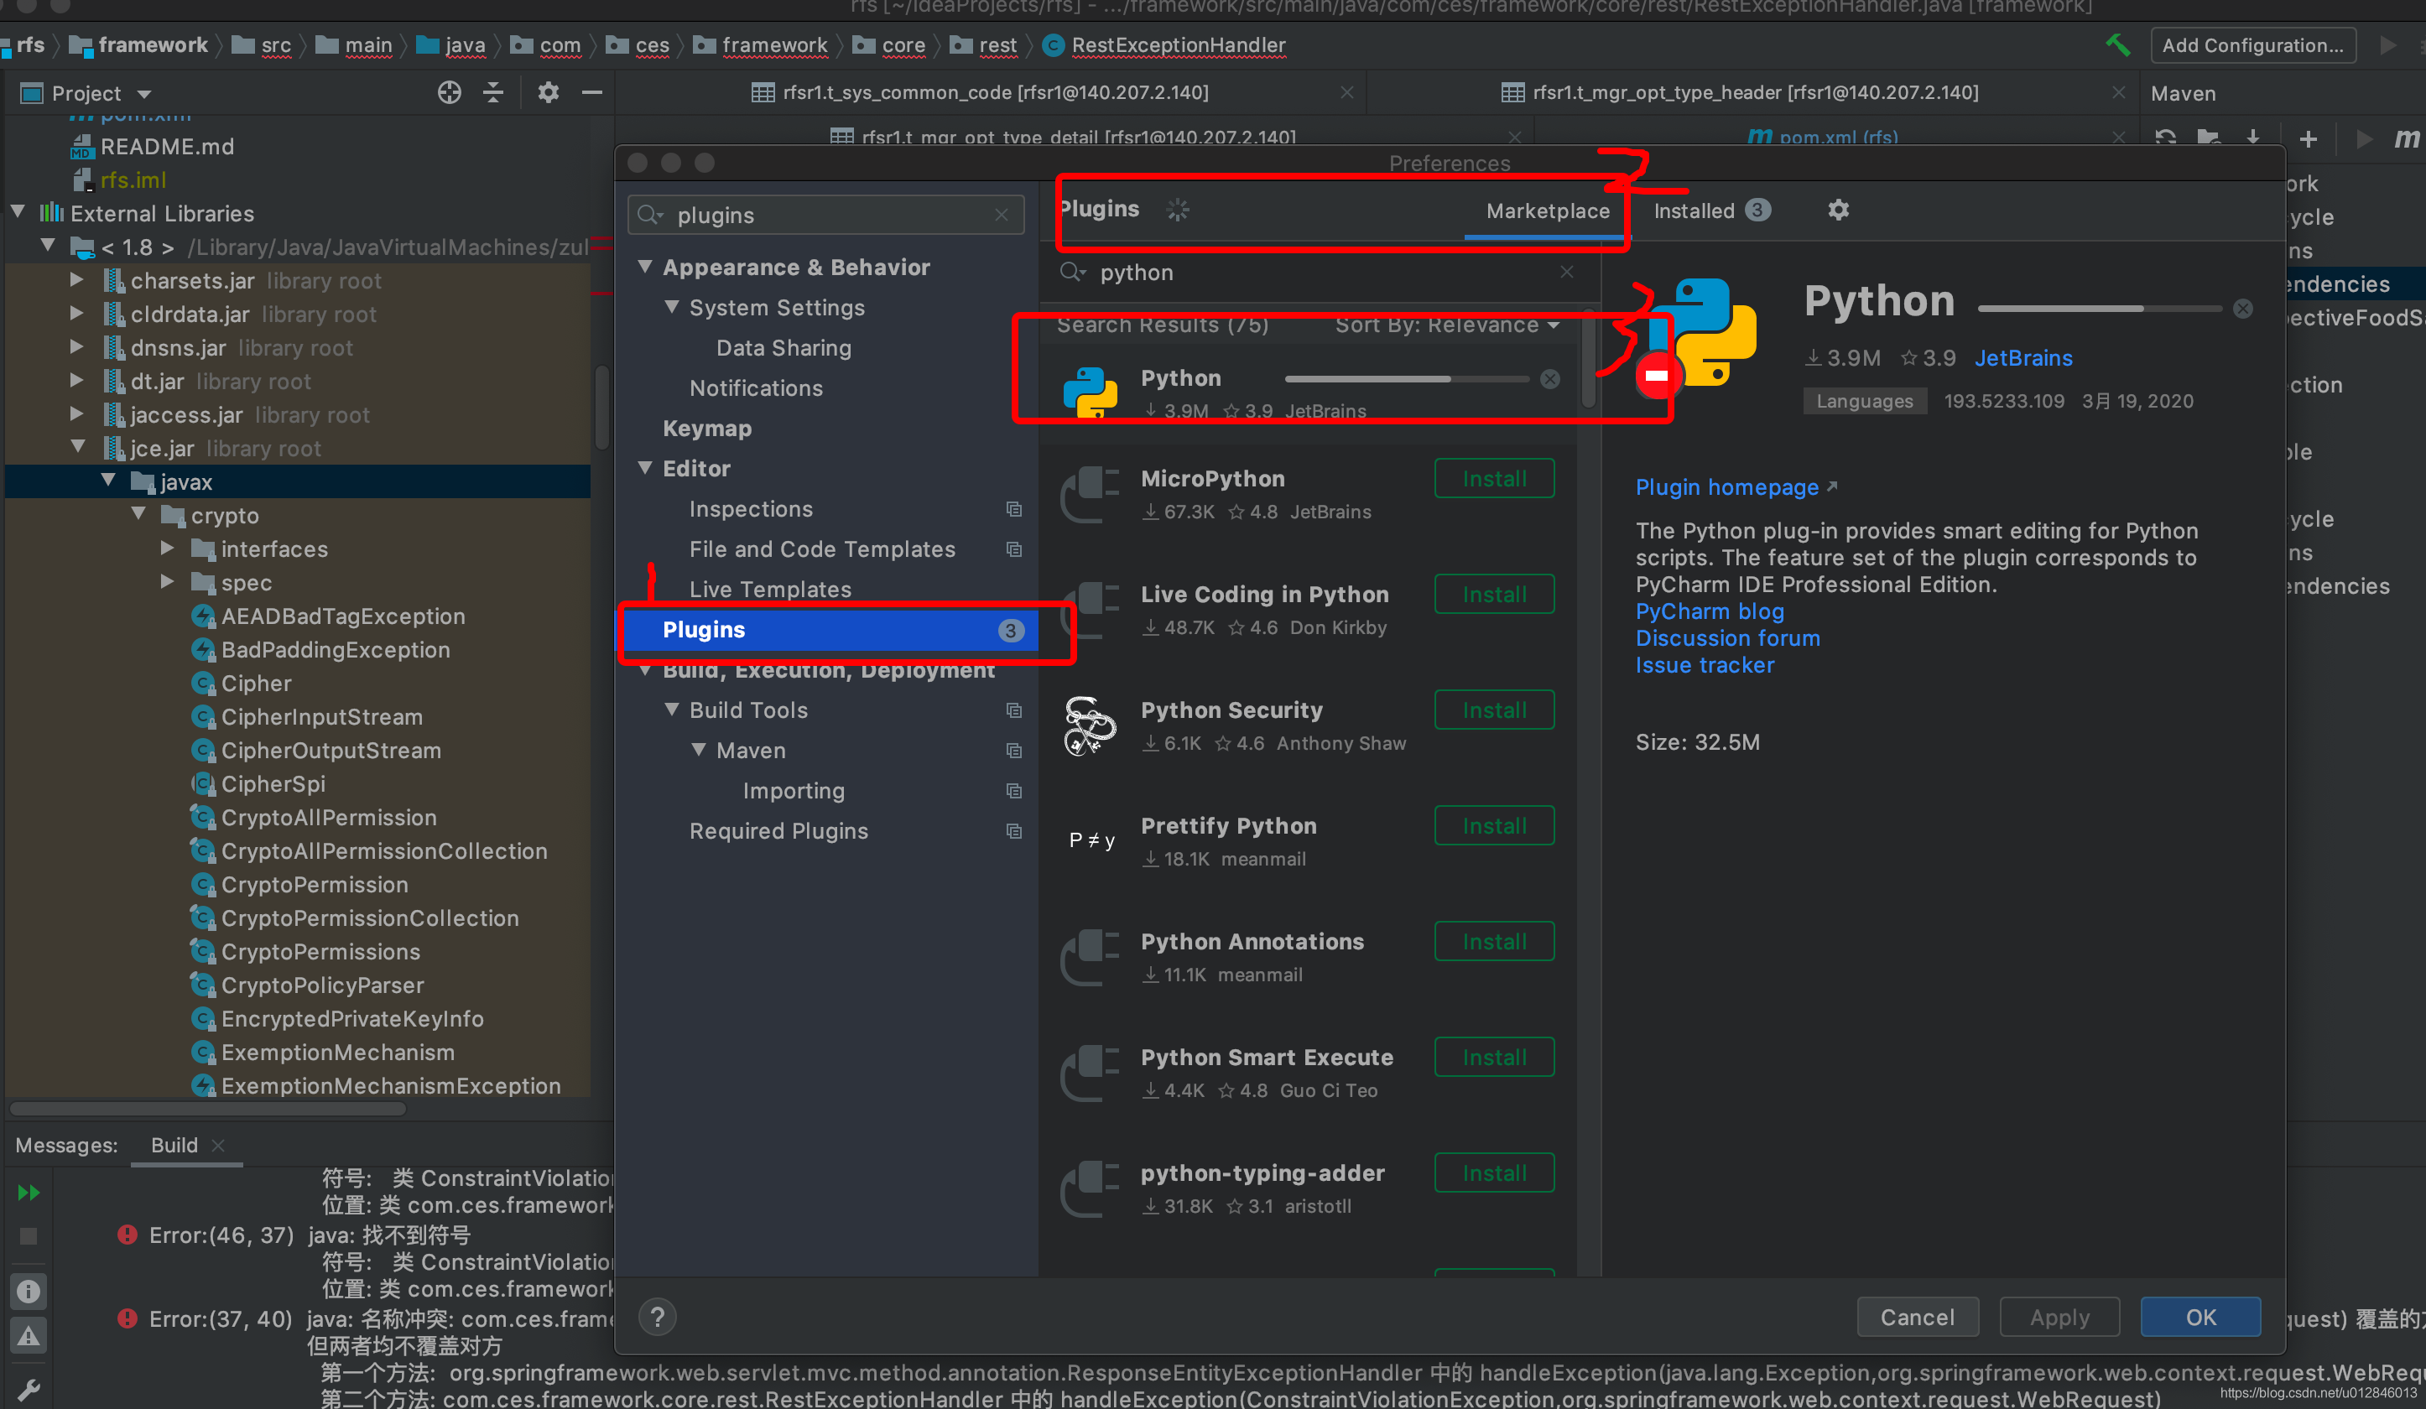Collapse the Maven settings node

[x=699, y=750]
